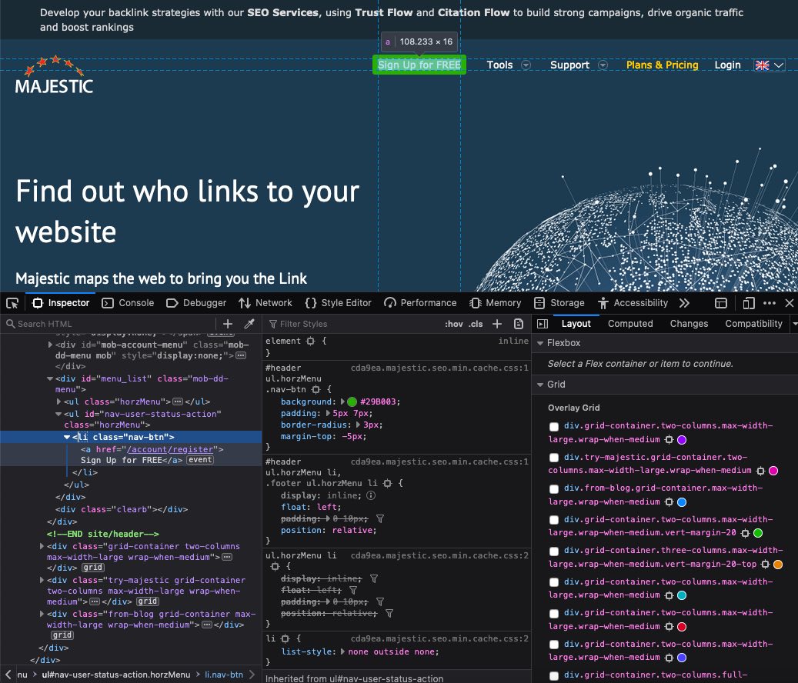Switch to the Console tab
Image resolution: width=798 pixels, height=683 pixels.
point(128,303)
